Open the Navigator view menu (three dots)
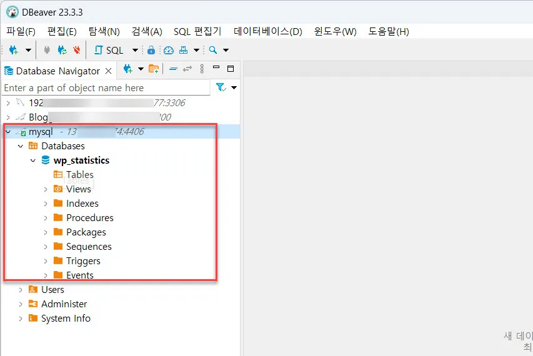This screenshot has height=356, width=533. pyautogui.click(x=202, y=69)
